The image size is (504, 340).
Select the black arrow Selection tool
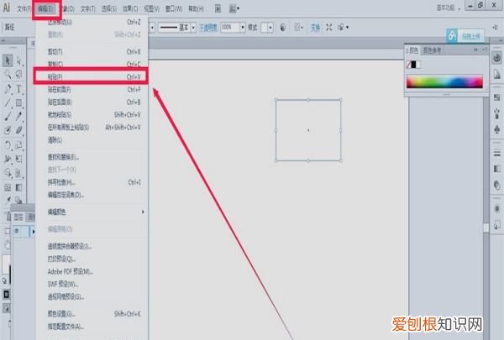(x=8, y=60)
